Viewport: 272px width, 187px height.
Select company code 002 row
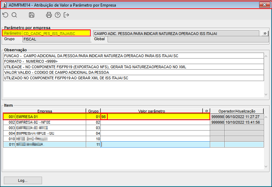tap(9, 122)
